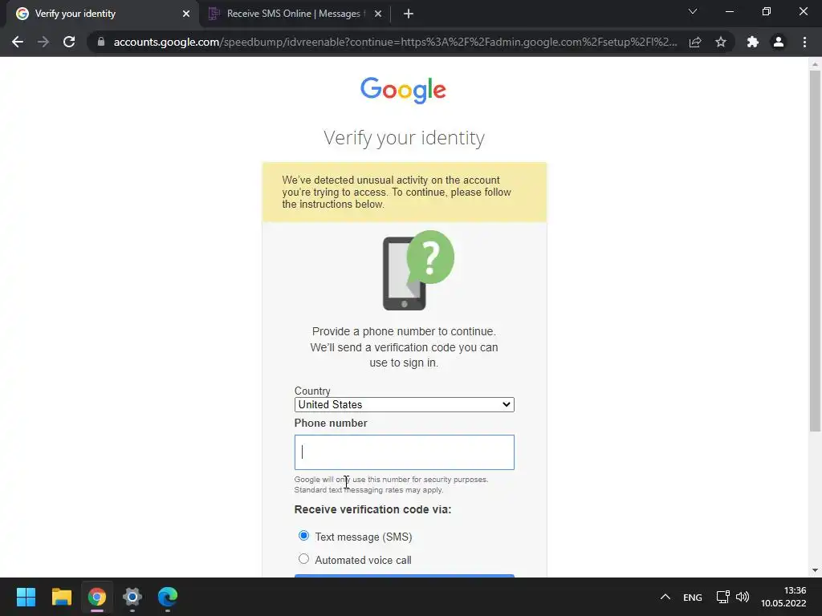Open the Chrome profile avatar menu
The width and height of the screenshot is (822, 616).
pos(779,42)
